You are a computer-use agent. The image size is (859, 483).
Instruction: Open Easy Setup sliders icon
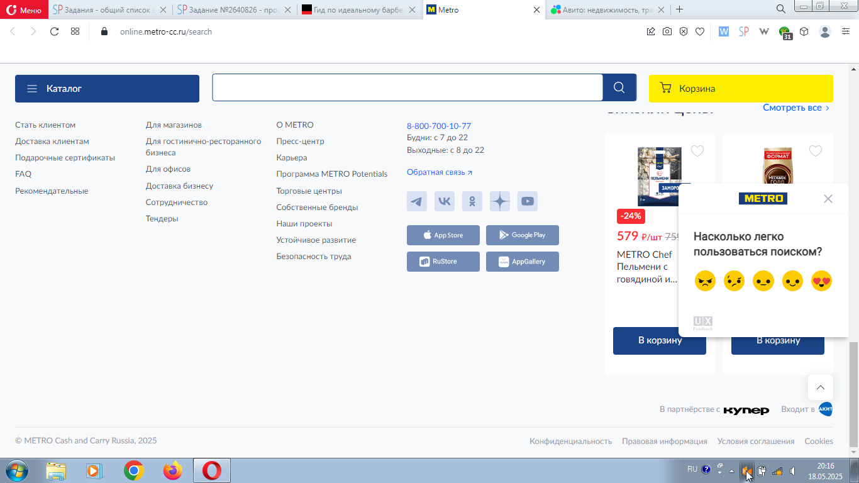pyautogui.click(x=846, y=31)
